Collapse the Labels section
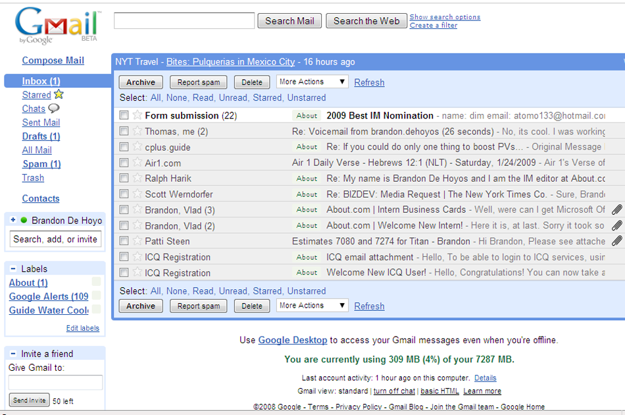 click(x=13, y=269)
